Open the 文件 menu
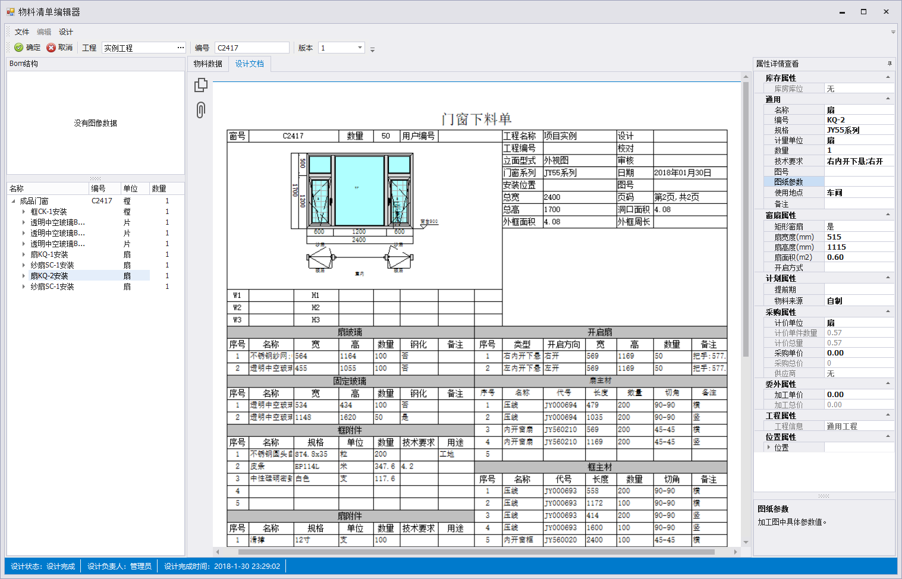 [22, 32]
